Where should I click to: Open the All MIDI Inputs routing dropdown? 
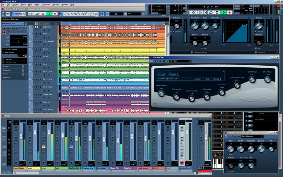(15, 49)
